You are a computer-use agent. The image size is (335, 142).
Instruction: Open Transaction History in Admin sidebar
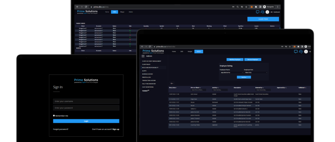coord(149,81)
